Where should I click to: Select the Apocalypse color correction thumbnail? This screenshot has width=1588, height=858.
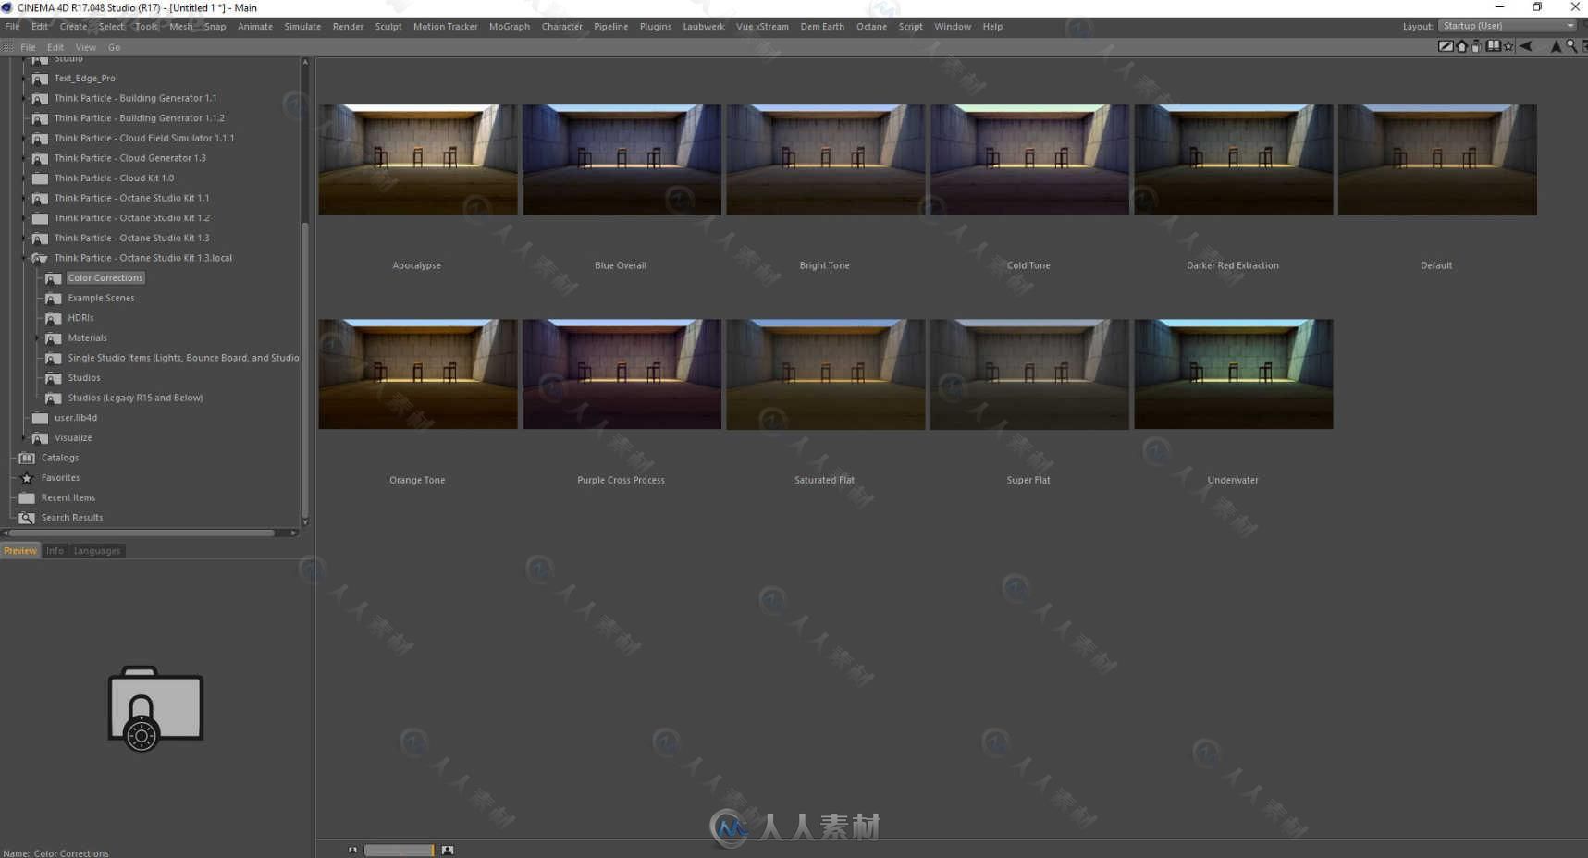417,159
